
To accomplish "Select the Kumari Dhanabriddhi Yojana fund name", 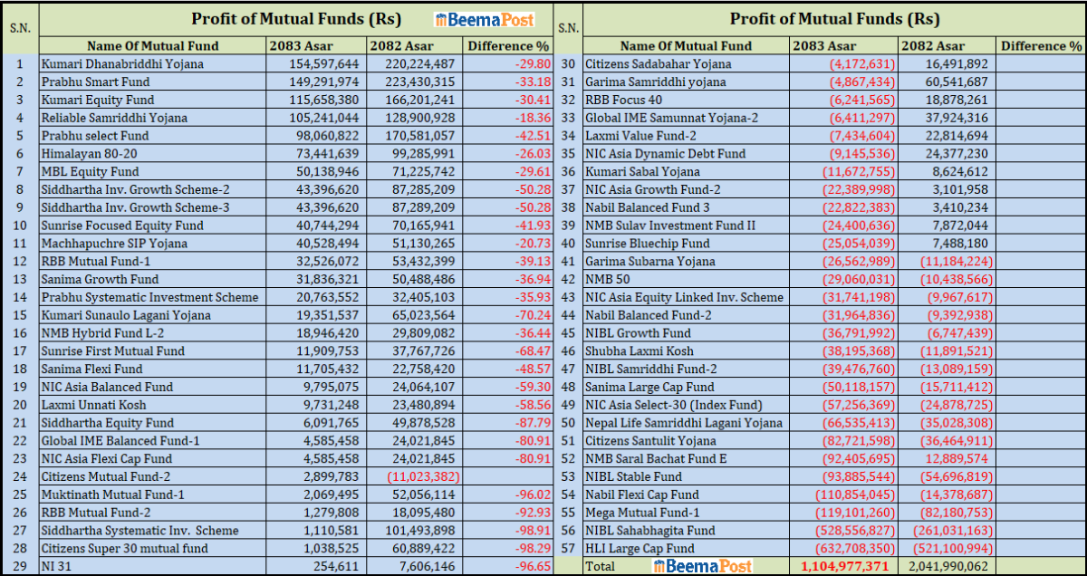I will tap(122, 64).
